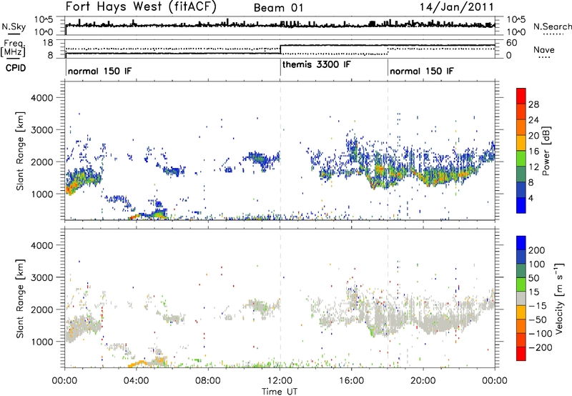
Task: Click the '4' Power color bar value
Action: (x=531, y=198)
